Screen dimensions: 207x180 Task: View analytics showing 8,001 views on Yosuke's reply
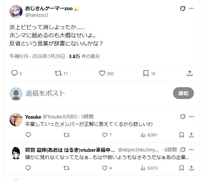(x=150, y=135)
